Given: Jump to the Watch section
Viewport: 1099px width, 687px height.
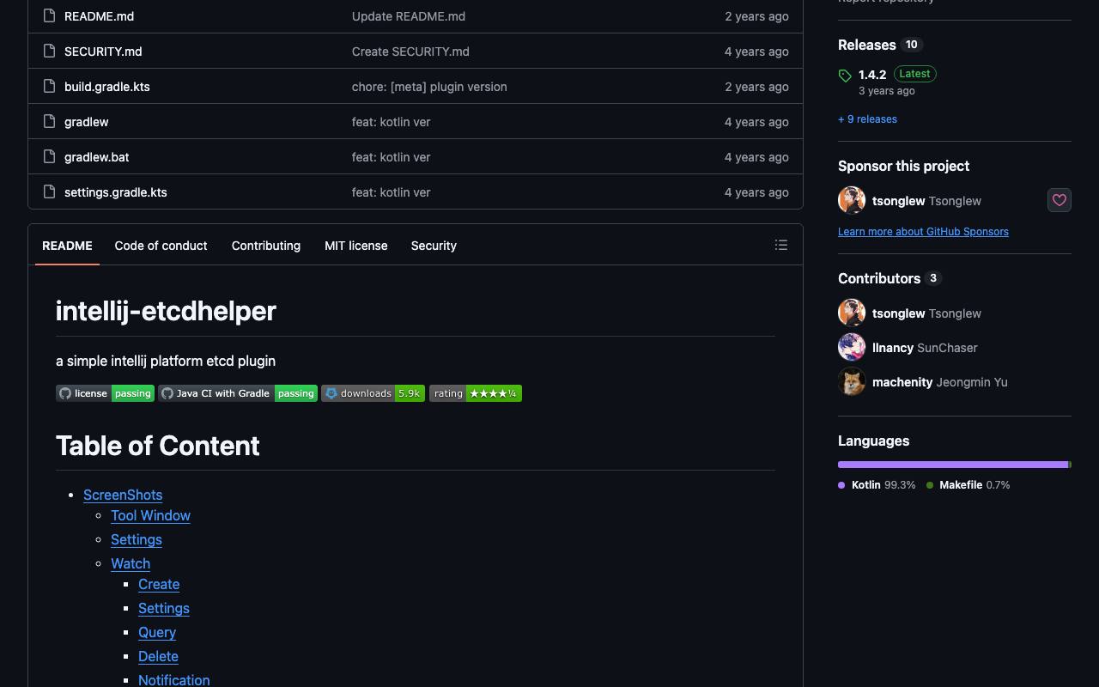Looking at the screenshot, I should (131, 563).
